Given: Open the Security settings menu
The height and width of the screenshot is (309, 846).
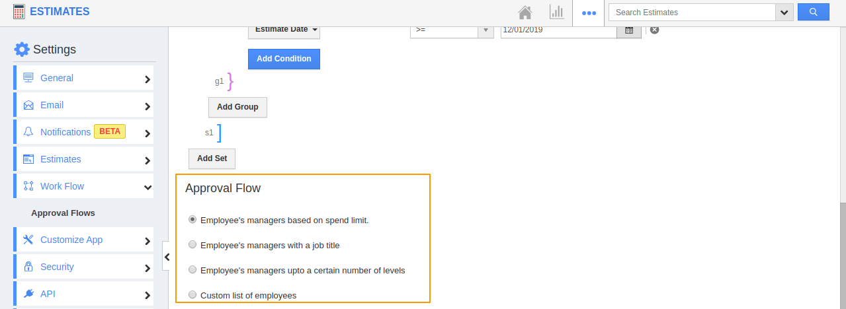Looking at the screenshot, I should point(83,267).
